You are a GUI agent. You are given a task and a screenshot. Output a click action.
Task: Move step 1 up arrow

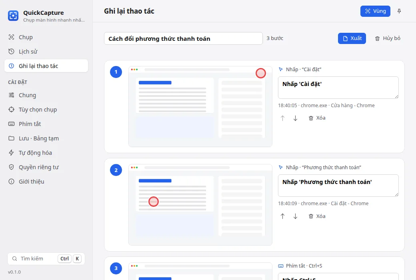click(x=282, y=118)
